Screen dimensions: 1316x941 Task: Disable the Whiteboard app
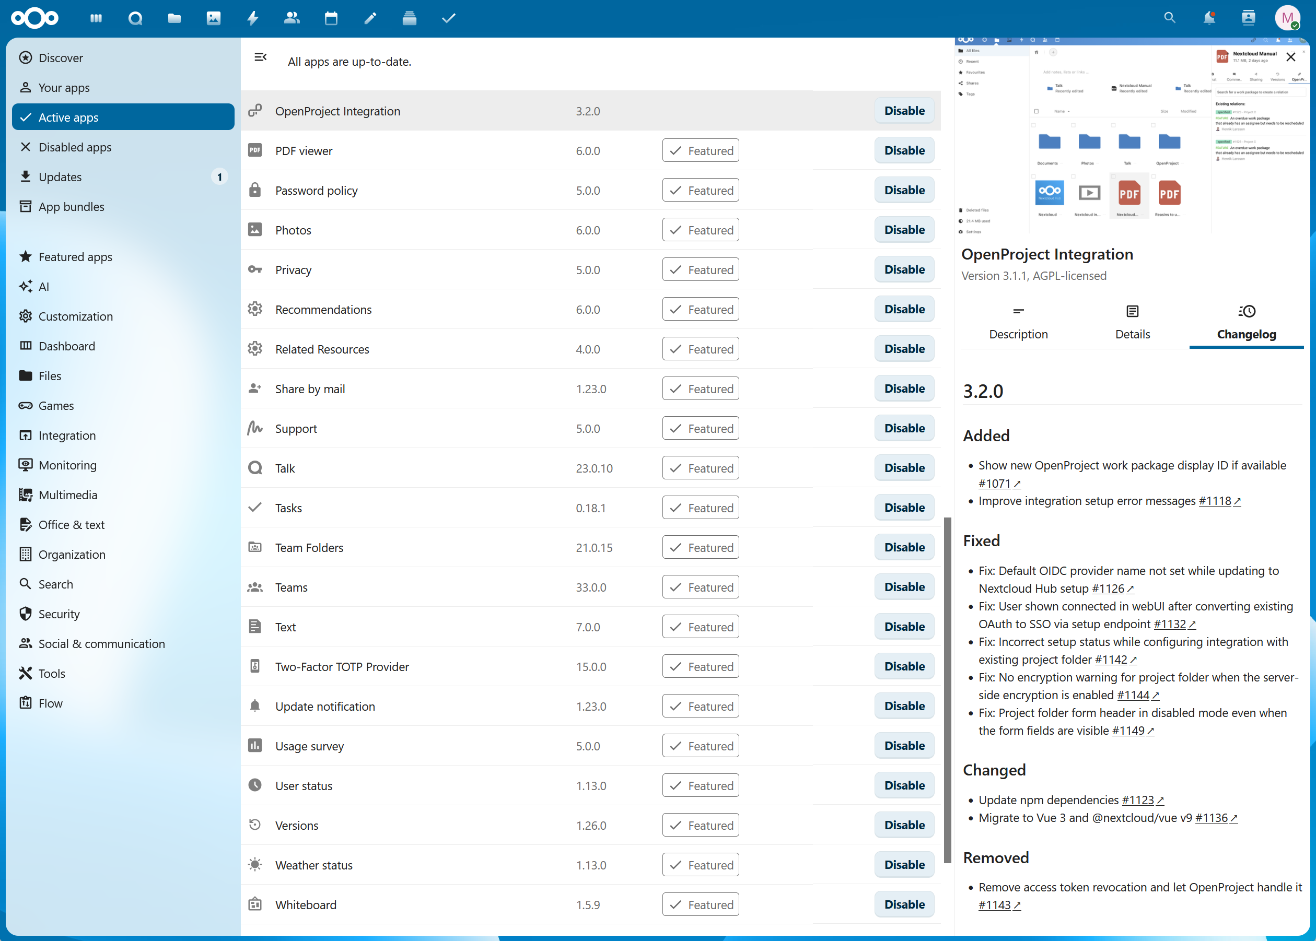coord(904,904)
